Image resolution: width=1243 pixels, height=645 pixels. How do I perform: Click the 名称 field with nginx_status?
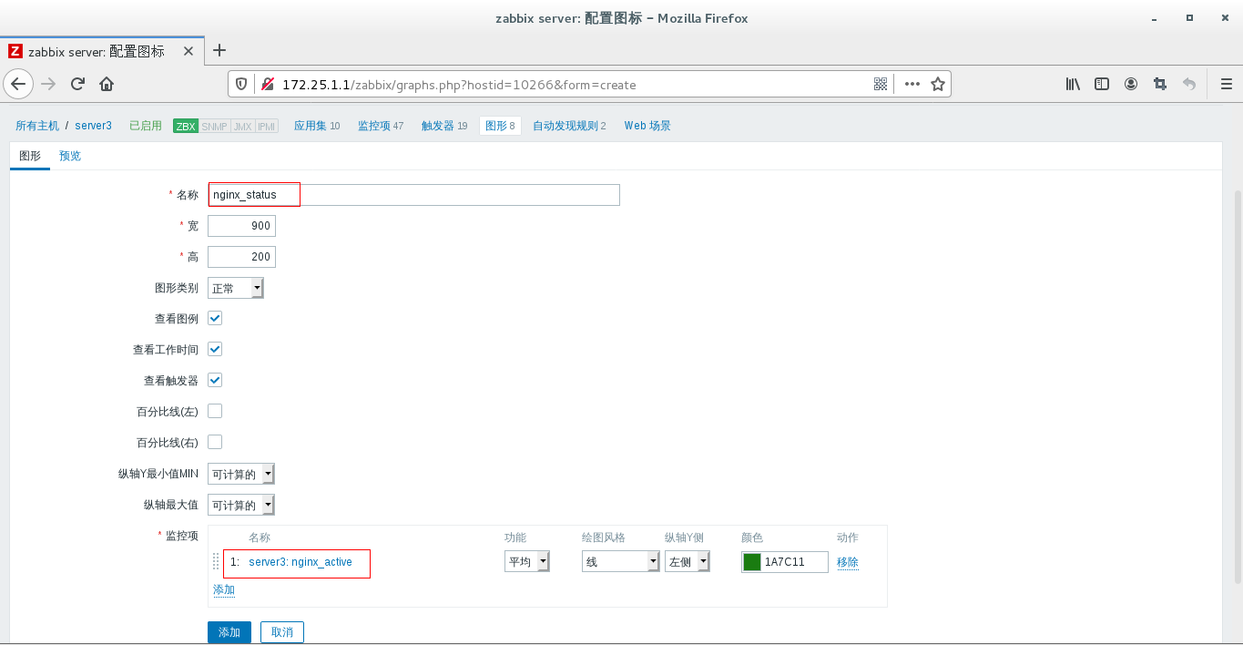(413, 195)
